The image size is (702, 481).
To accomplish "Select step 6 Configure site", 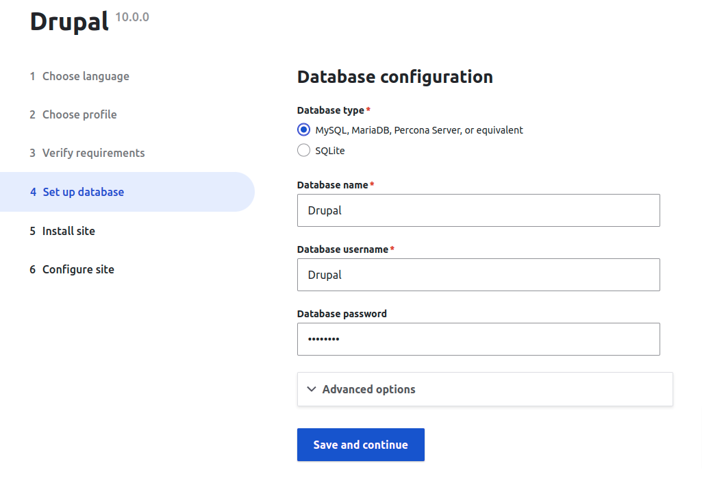I will [x=72, y=269].
